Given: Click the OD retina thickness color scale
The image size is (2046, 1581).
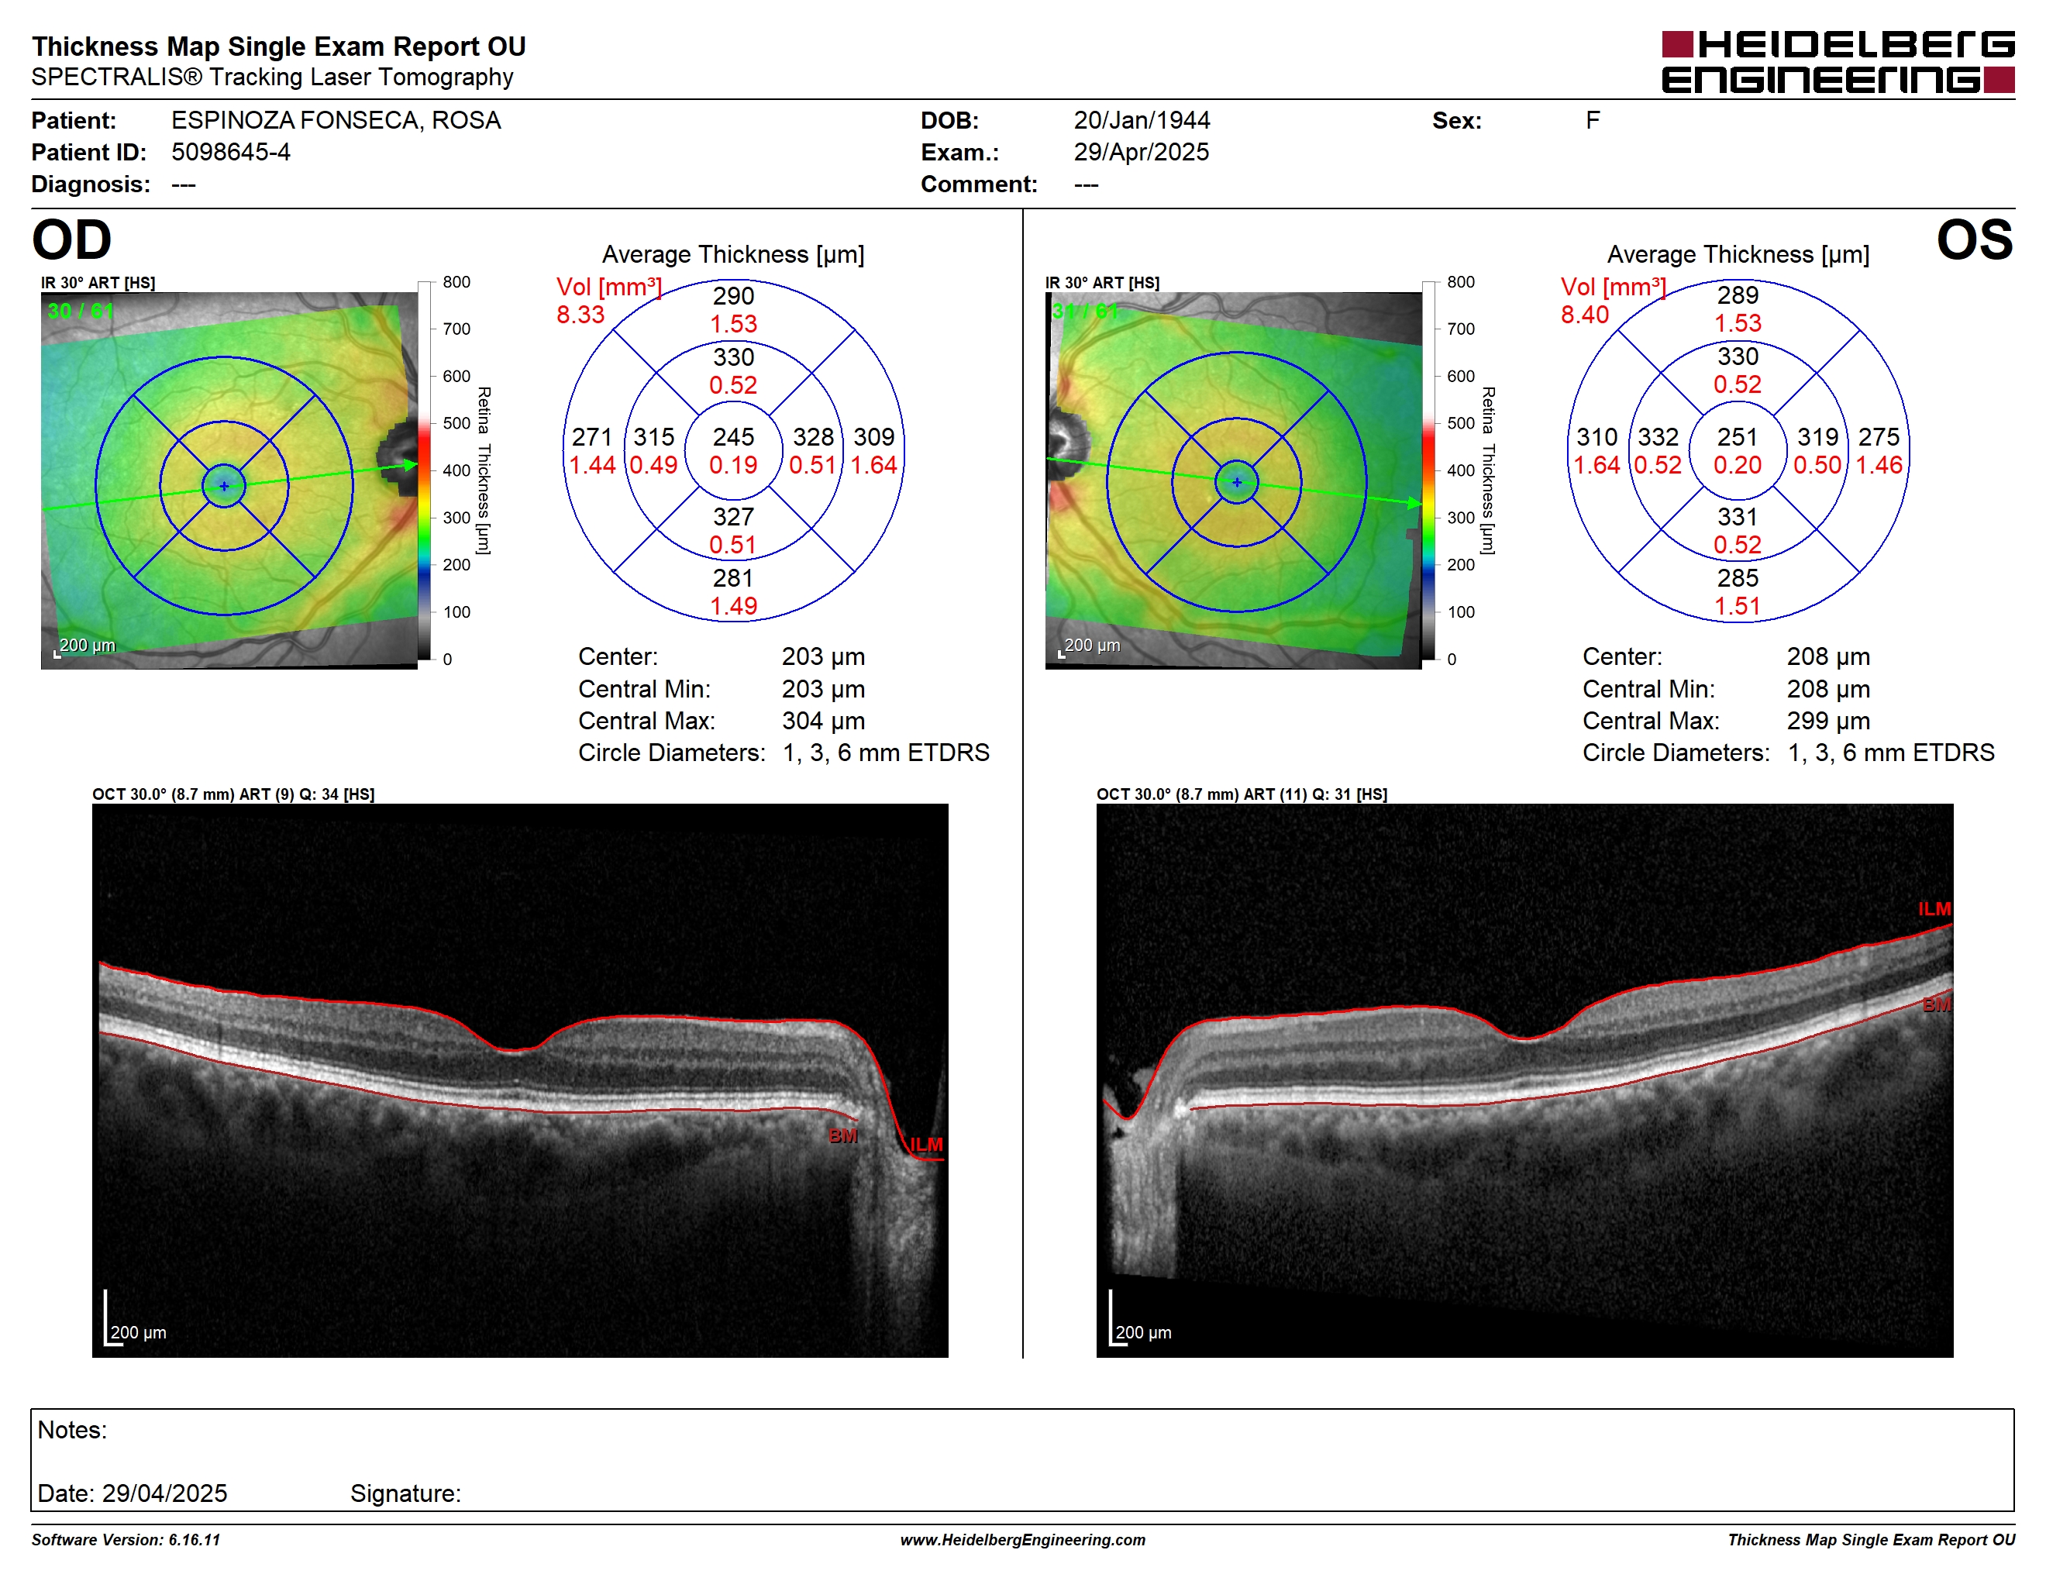Looking at the screenshot, I should click(x=425, y=470).
